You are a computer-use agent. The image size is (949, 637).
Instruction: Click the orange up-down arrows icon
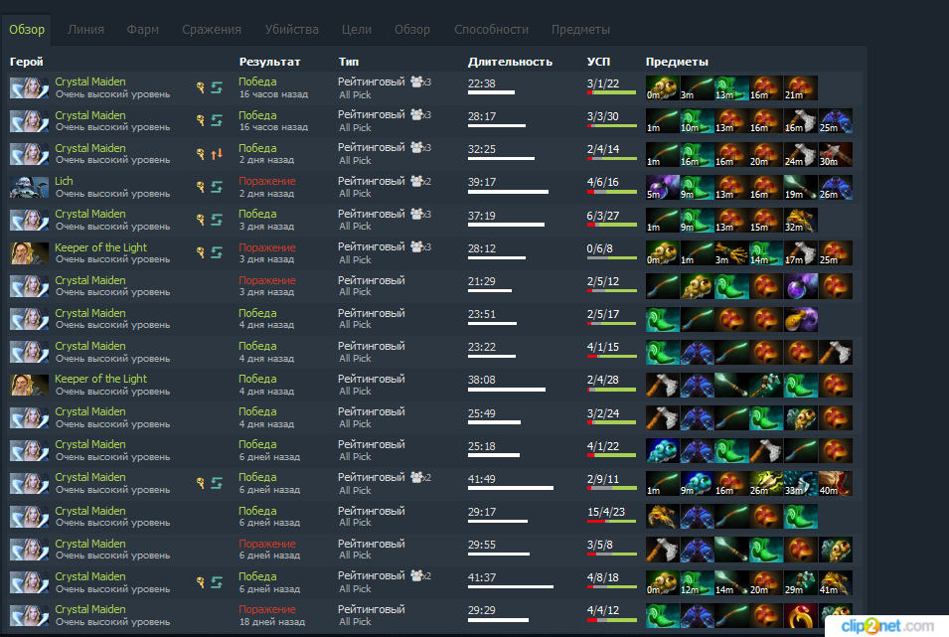(x=216, y=154)
